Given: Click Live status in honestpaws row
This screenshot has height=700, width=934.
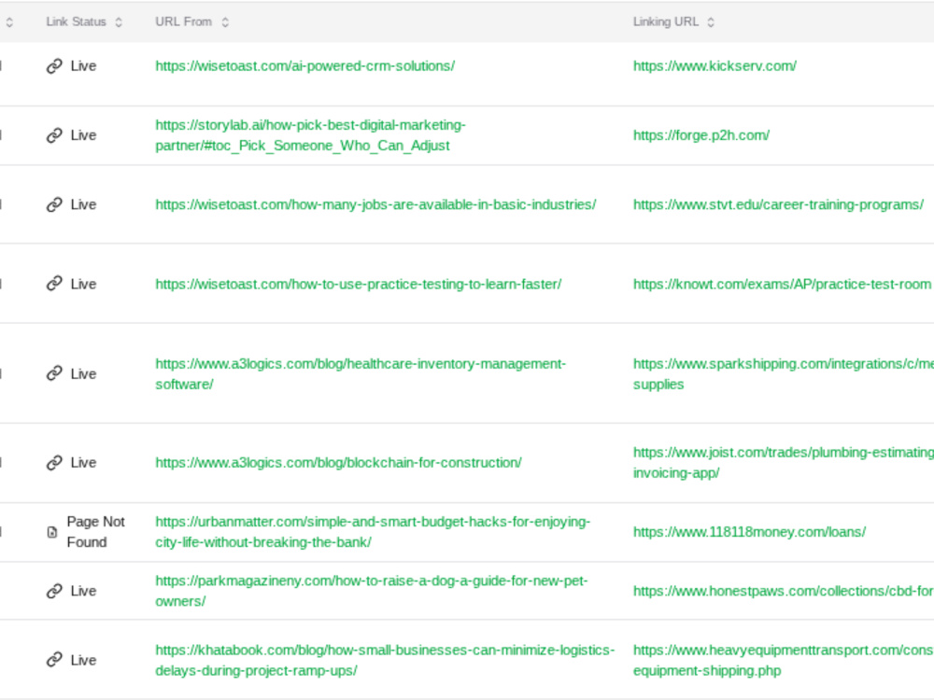Looking at the screenshot, I should (x=83, y=591).
